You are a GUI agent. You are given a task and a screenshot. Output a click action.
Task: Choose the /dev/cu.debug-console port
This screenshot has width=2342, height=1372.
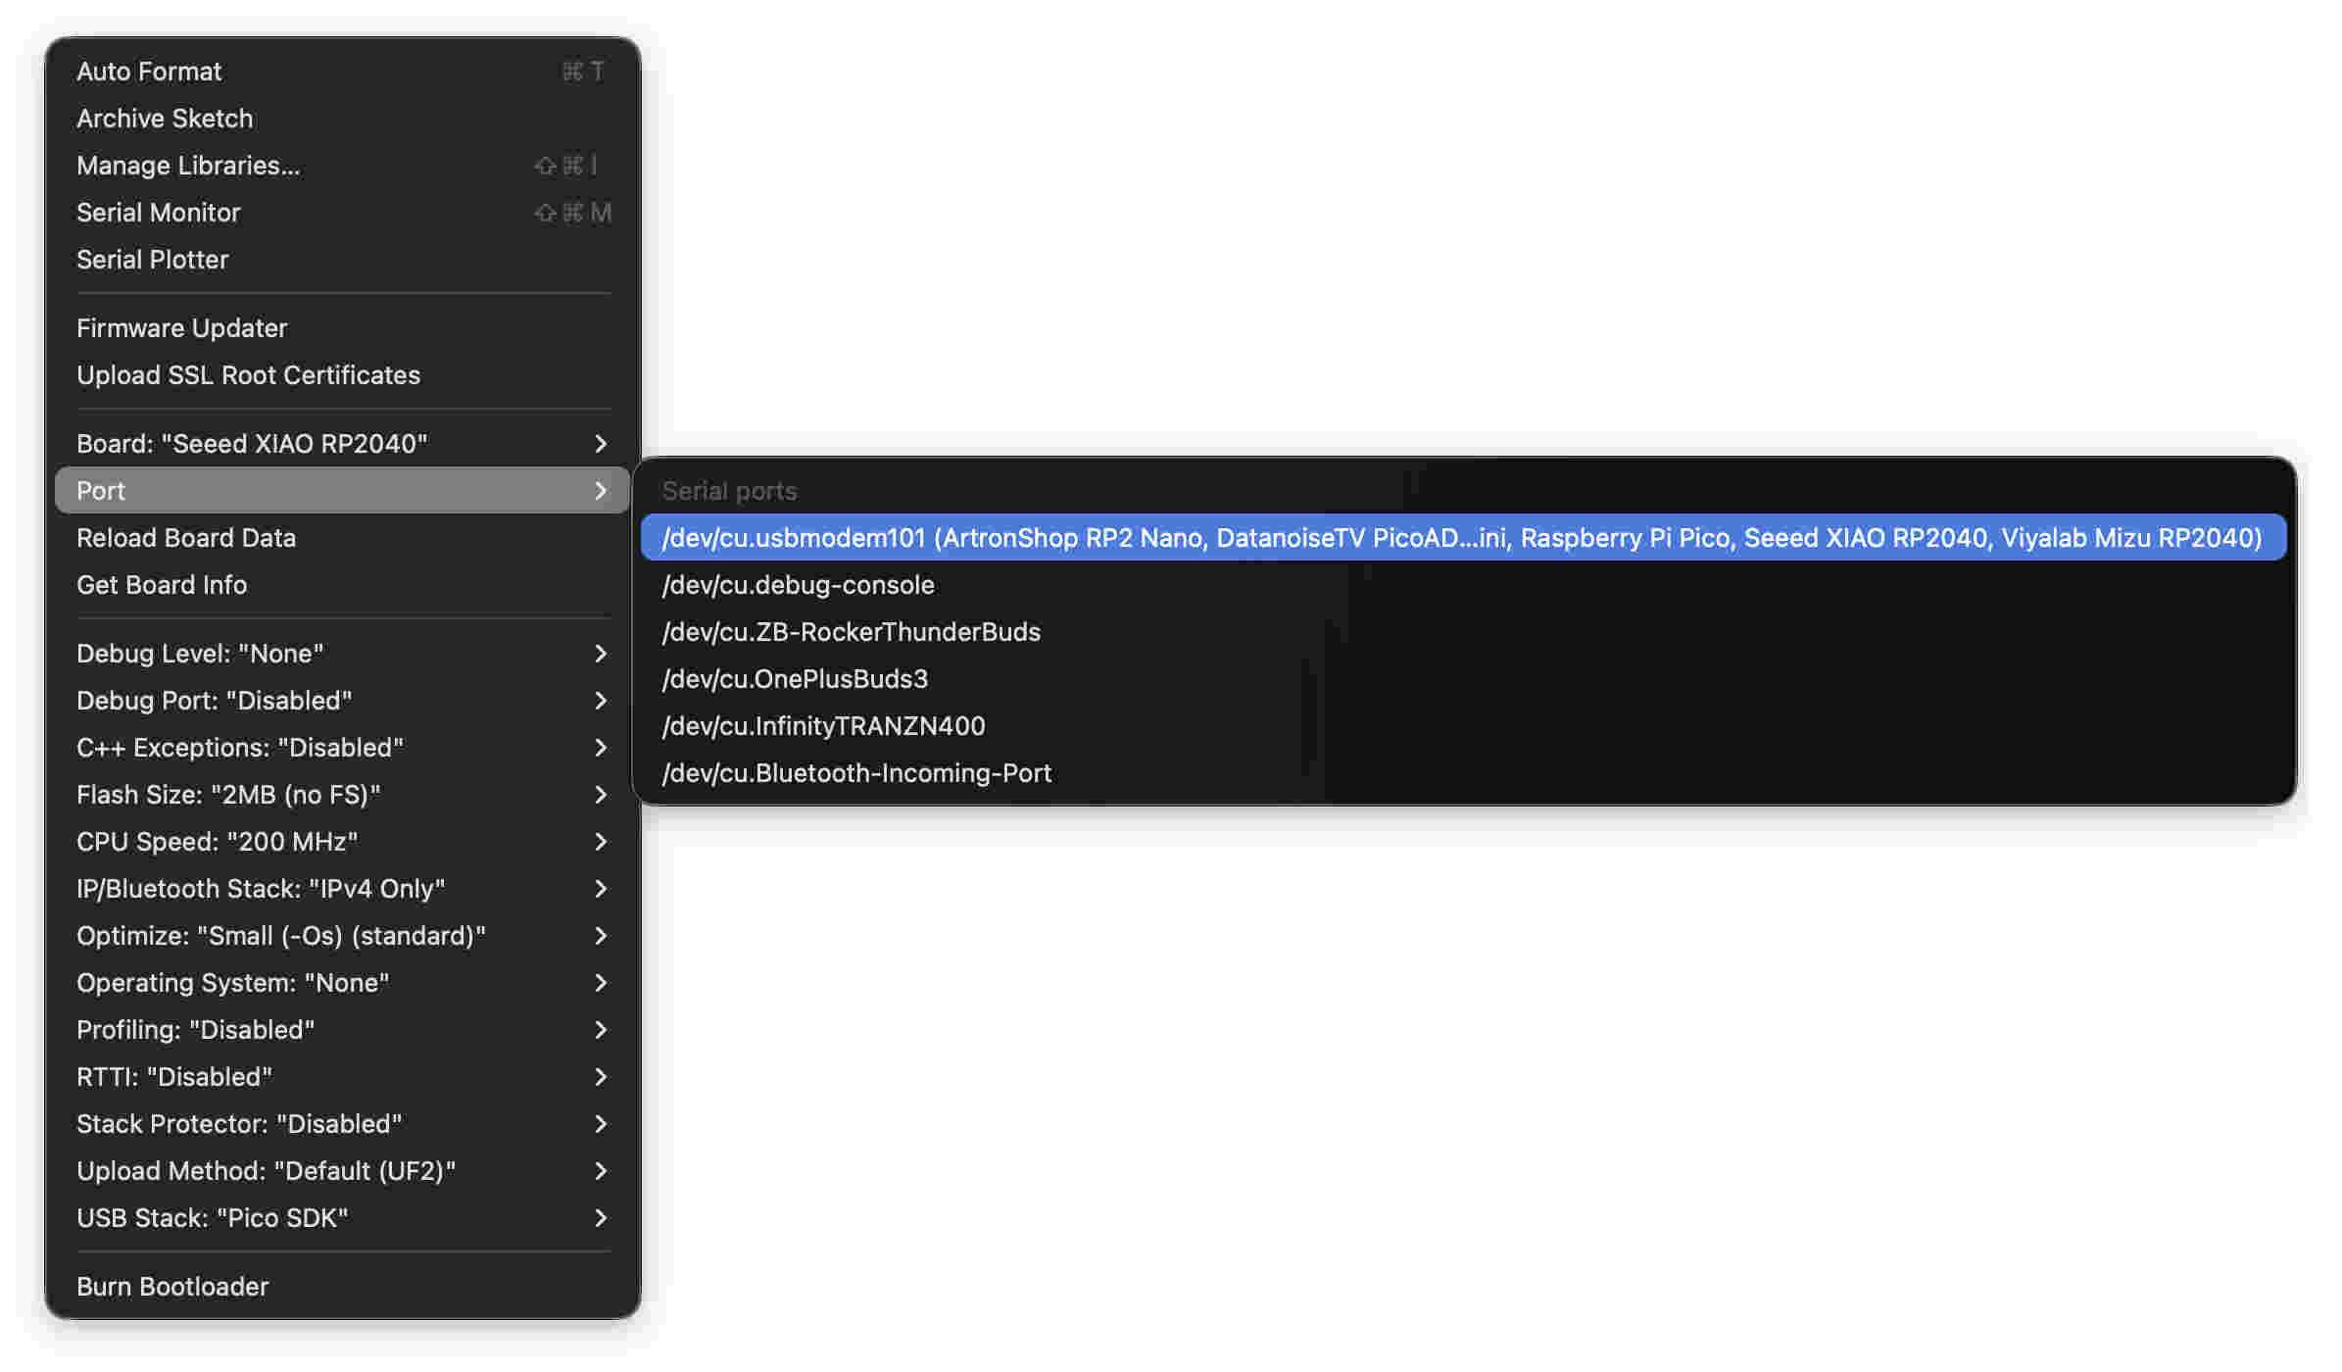(798, 585)
